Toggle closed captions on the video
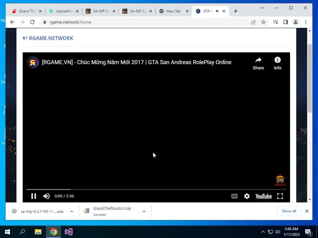This screenshot has height=238, width=318. click(234, 196)
